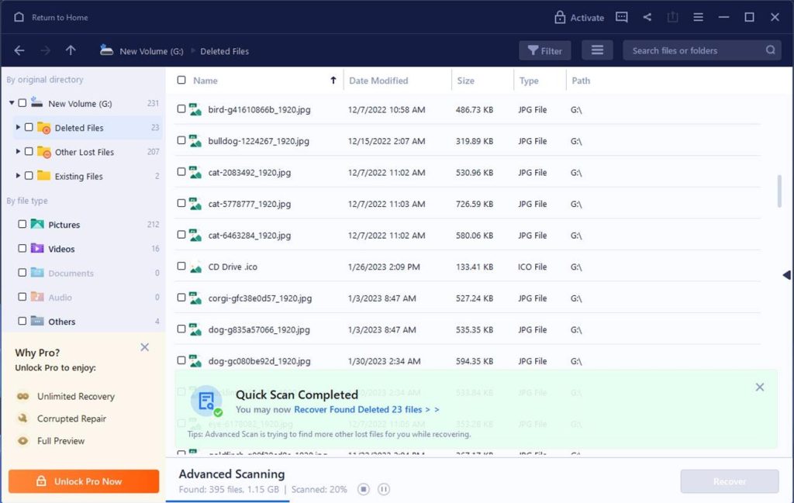Sort by Path column header

pyautogui.click(x=581, y=81)
